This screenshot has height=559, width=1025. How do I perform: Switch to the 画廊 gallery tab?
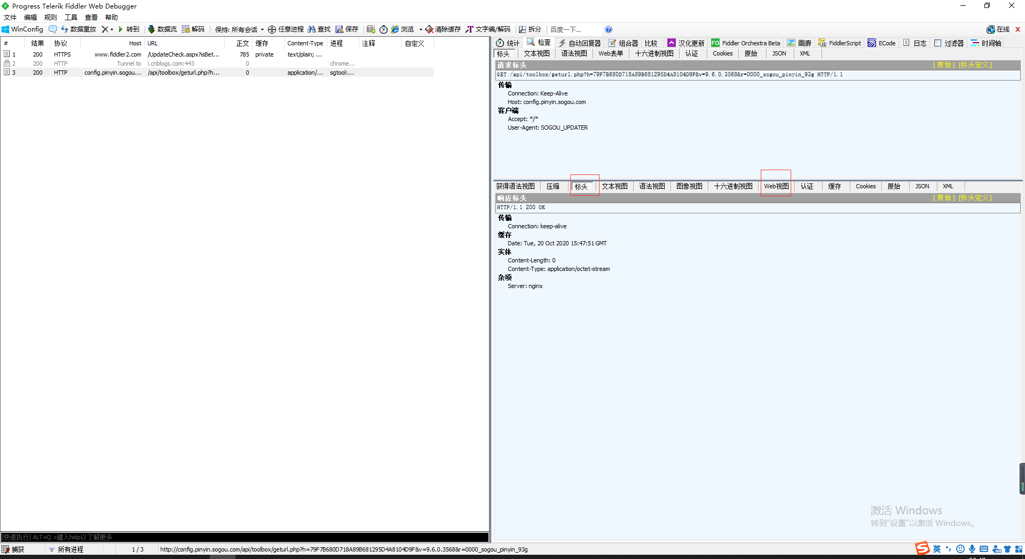coord(799,43)
